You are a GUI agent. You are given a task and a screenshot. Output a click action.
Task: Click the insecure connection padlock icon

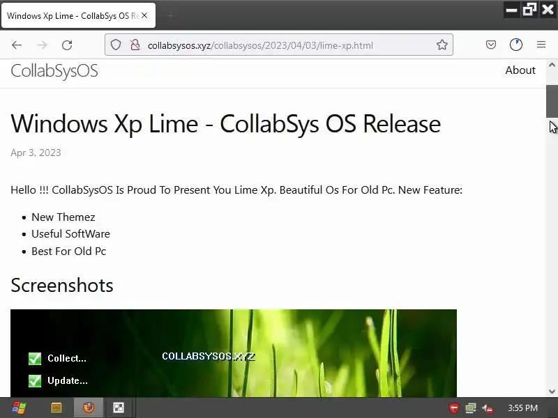135,45
